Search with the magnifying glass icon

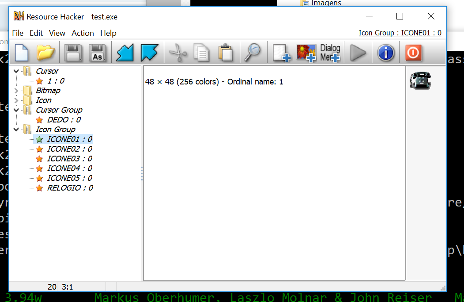pyautogui.click(x=253, y=53)
